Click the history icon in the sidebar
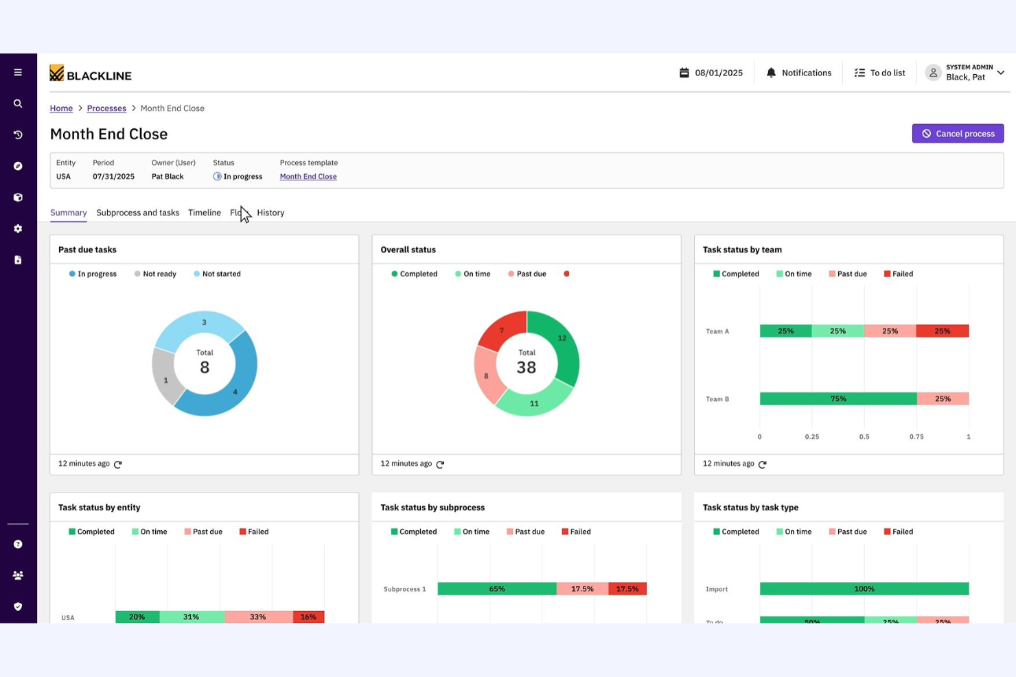 (x=18, y=134)
